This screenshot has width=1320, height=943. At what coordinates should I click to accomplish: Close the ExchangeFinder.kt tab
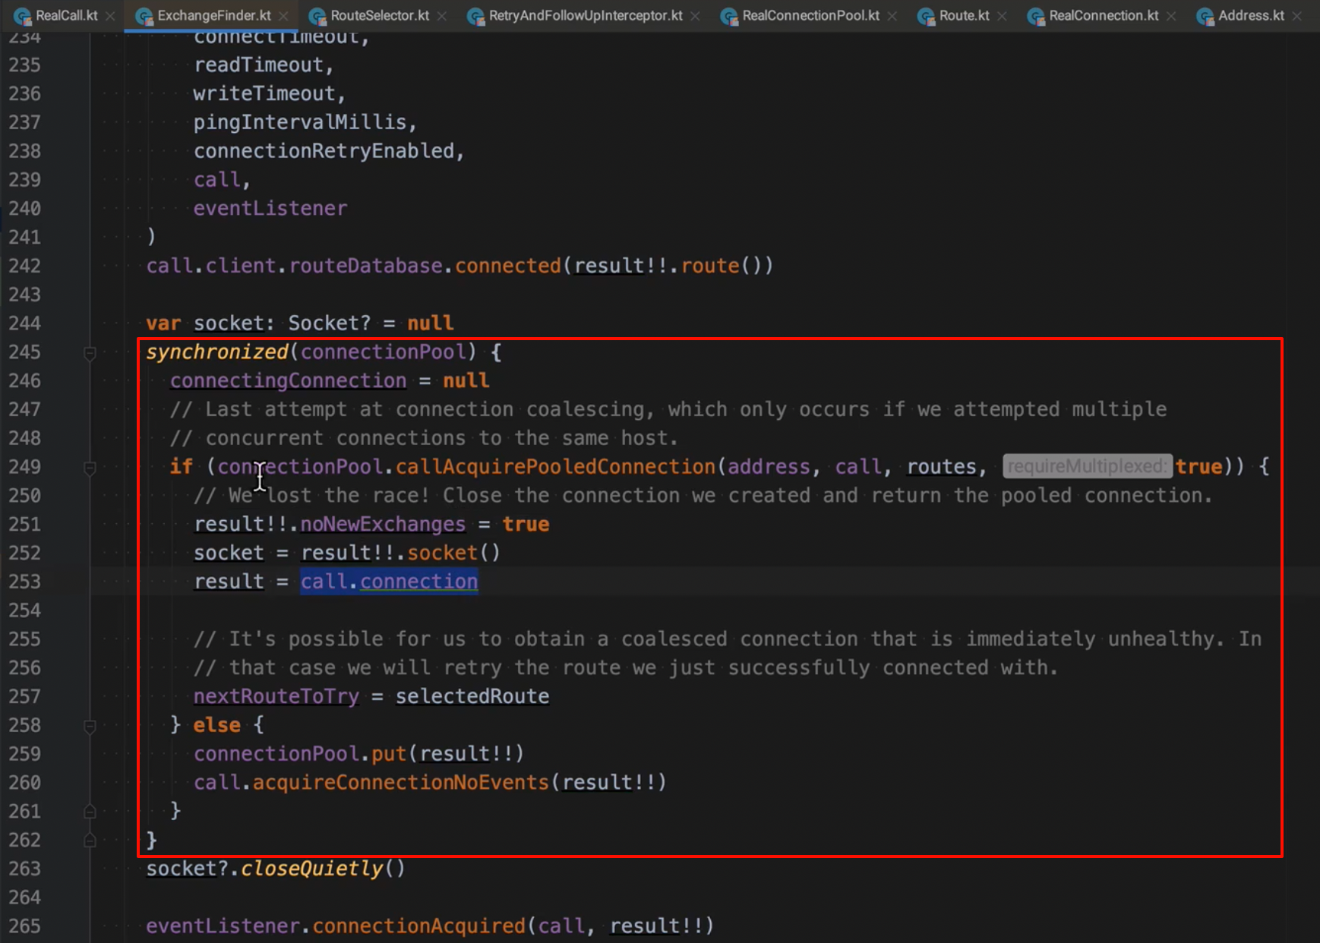(284, 16)
